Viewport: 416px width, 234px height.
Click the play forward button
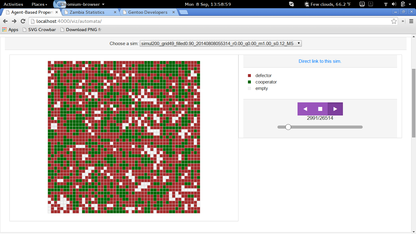(x=335, y=109)
